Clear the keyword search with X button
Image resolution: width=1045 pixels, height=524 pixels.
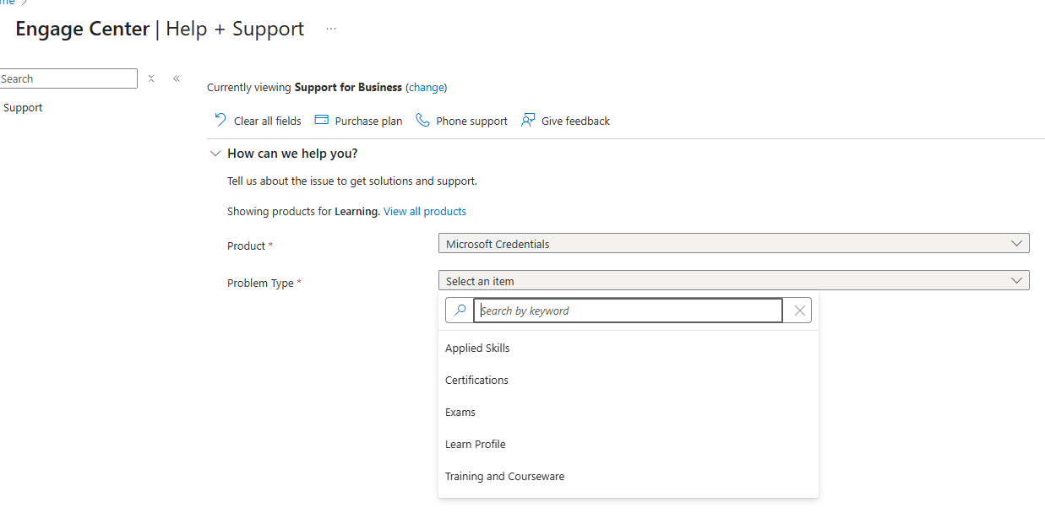click(x=799, y=311)
